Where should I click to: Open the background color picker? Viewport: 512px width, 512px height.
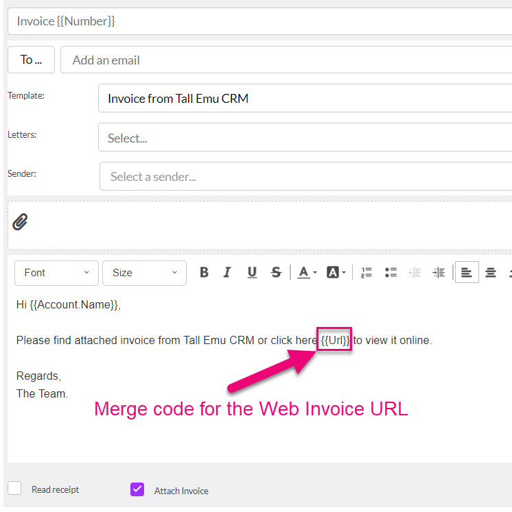tap(336, 272)
